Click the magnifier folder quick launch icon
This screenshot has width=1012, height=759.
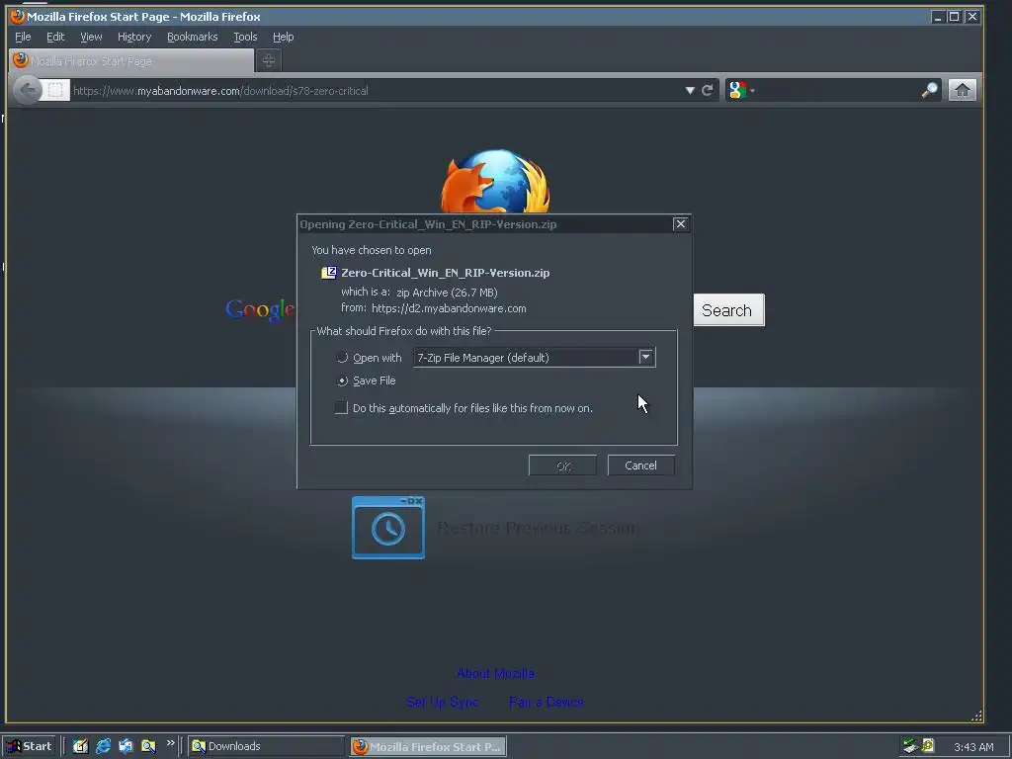tap(148, 746)
